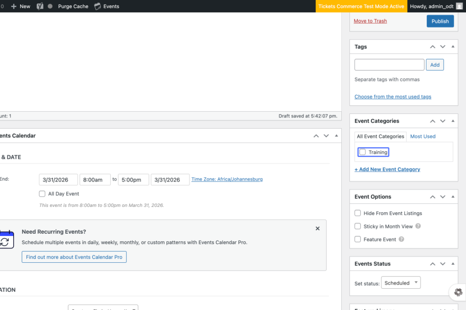
Task: Click the gray status dot beside Yoast
Action: coord(50,6)
